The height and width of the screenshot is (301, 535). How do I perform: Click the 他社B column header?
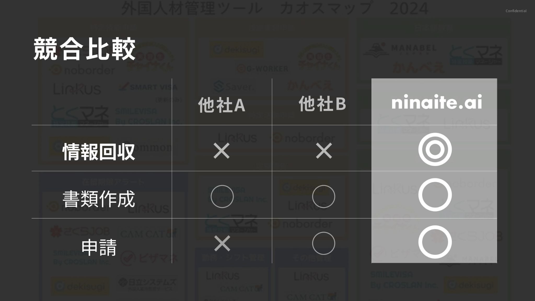[x=322, y=104]
